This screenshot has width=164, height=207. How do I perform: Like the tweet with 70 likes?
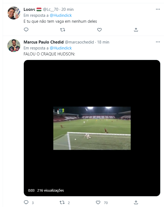coord(98,202)
